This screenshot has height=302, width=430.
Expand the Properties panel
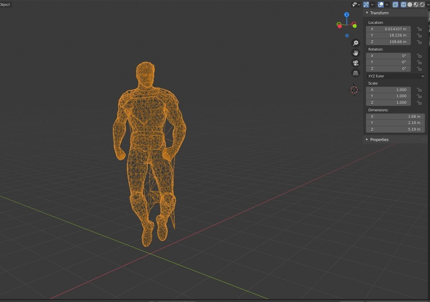point(367,139)
